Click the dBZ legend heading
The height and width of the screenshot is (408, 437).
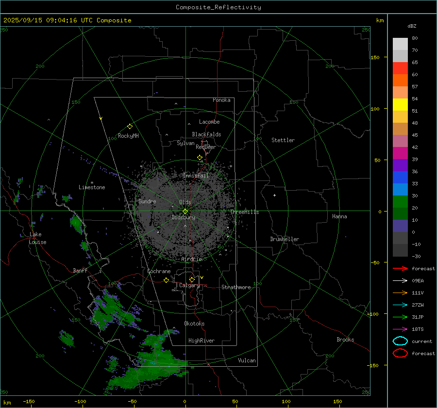tap(412, 26)
